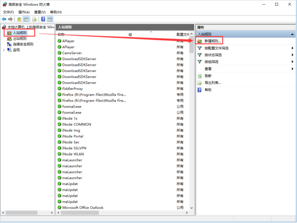Click the firewall app icon in title bar
Viewport: 297px width, 223px height.
click(x=5, y=4)
